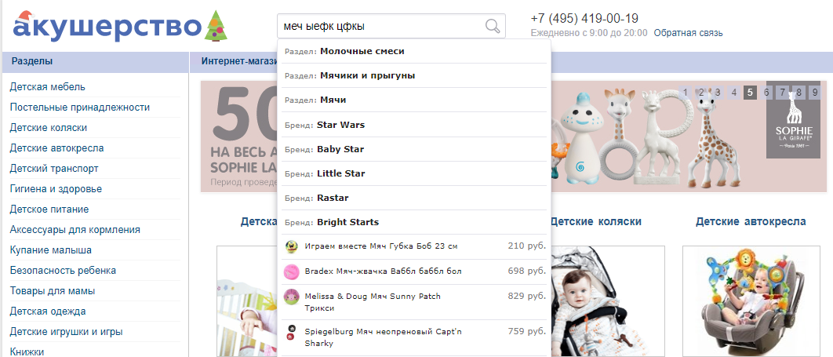Screen dimensions: 833x357
Task: Choose brand suggestion Bright Starts
Action: (414, 223)
